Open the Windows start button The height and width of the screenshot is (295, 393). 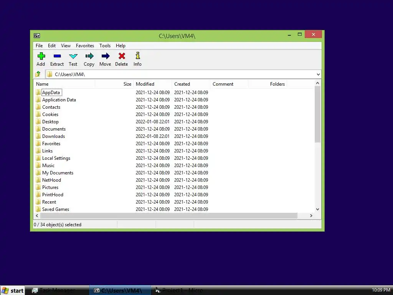13,290
